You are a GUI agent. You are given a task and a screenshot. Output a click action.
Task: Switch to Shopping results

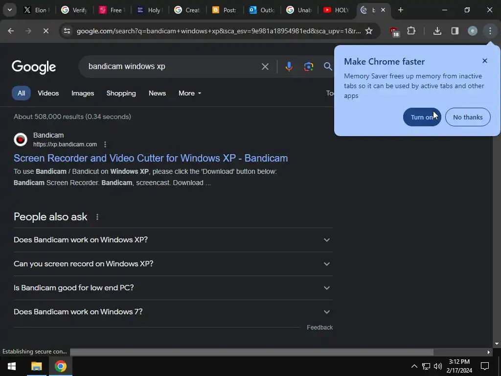(121, 93)
